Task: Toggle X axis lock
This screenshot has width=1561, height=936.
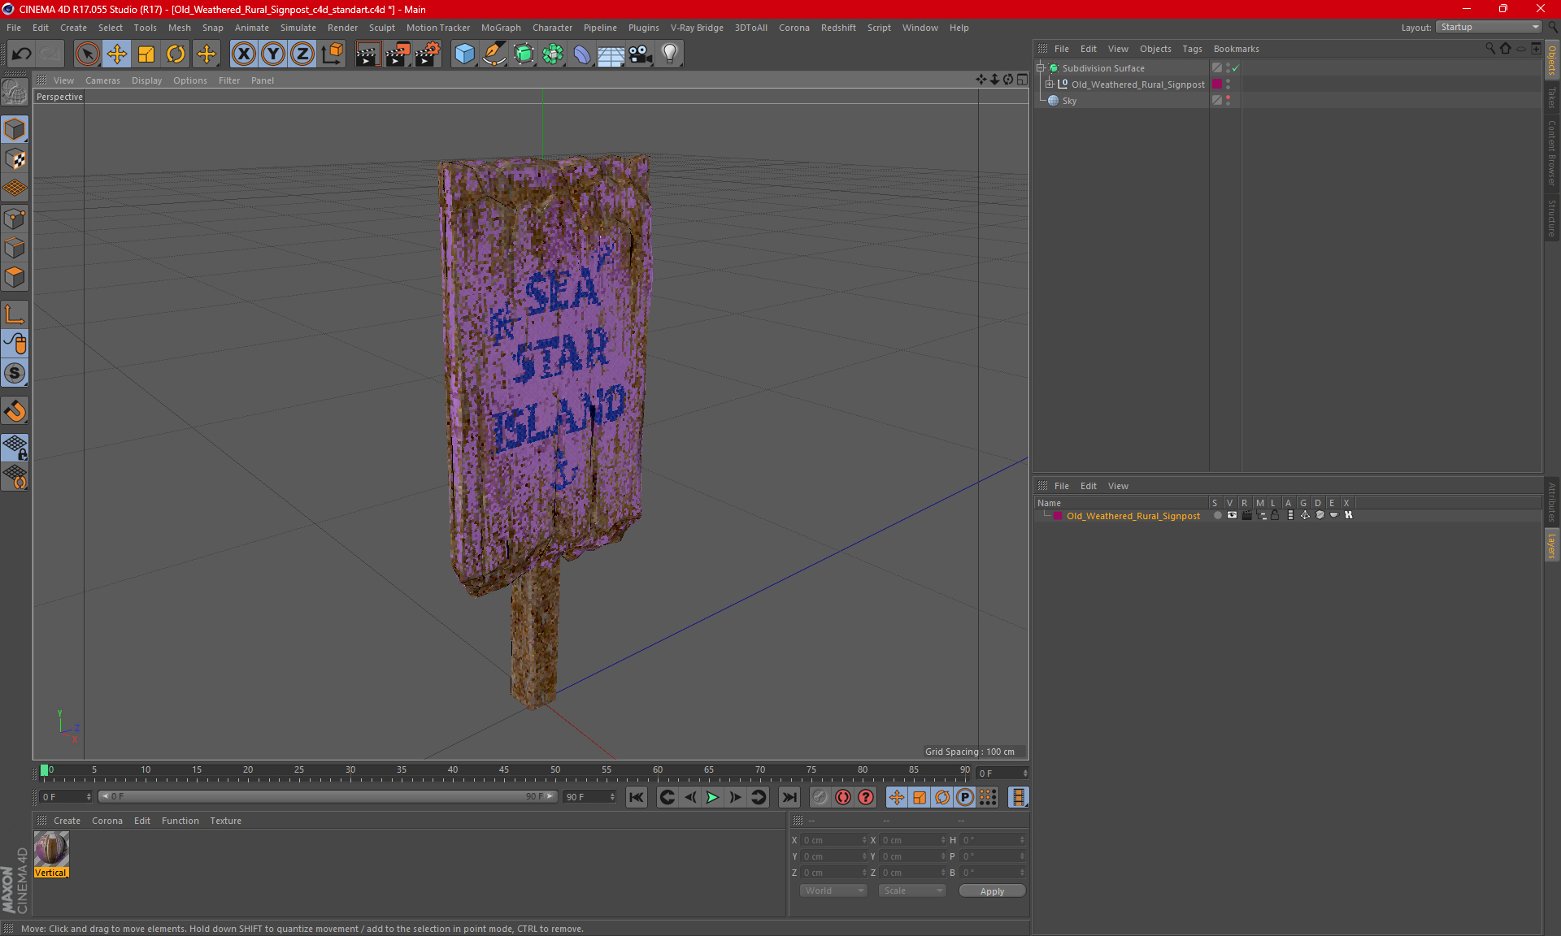Action: (243, 54)
